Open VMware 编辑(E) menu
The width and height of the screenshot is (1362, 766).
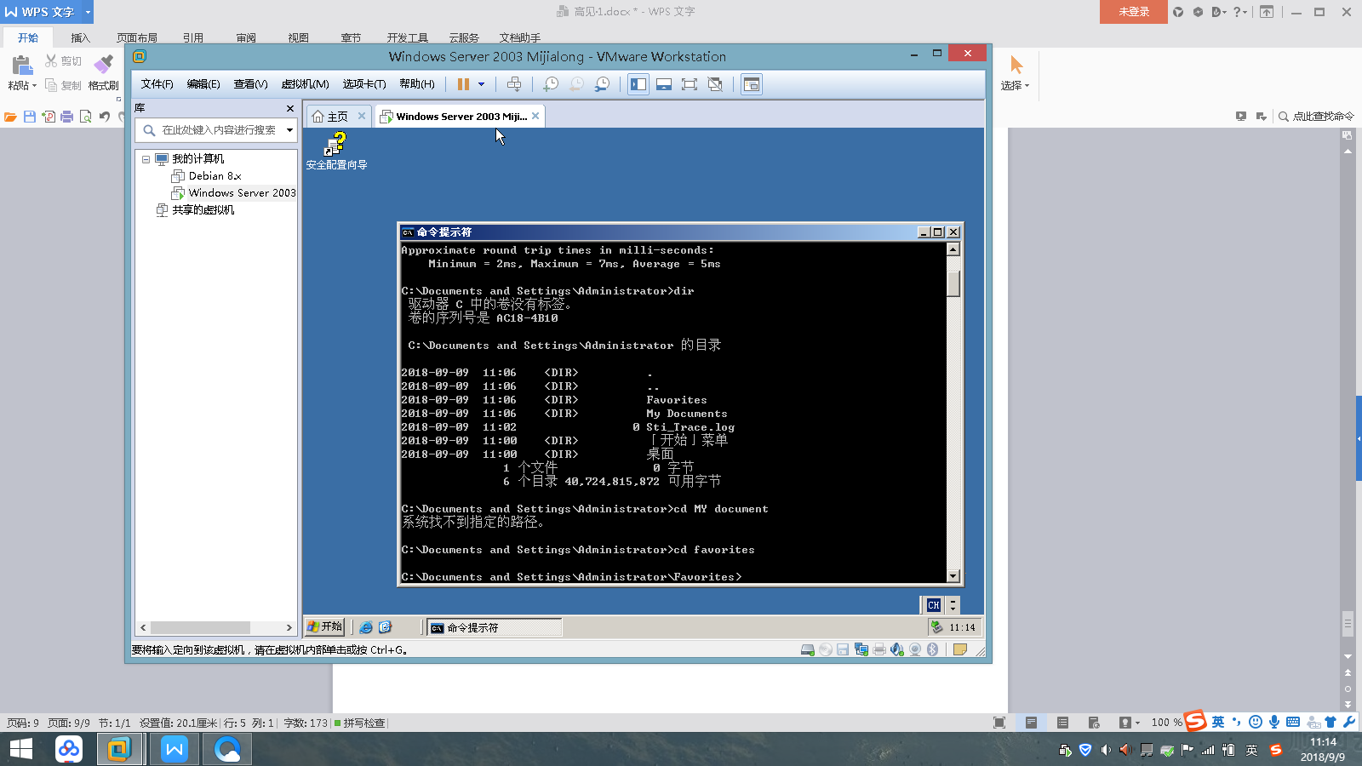[x=203, y=84]
